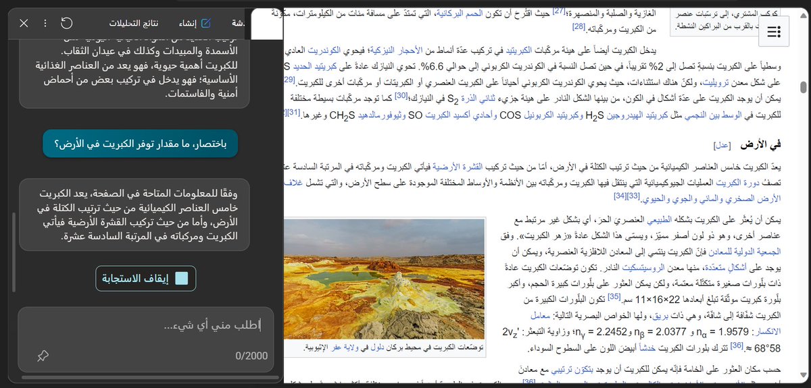
Task: Open citation [34]
Action: (620, 195)
